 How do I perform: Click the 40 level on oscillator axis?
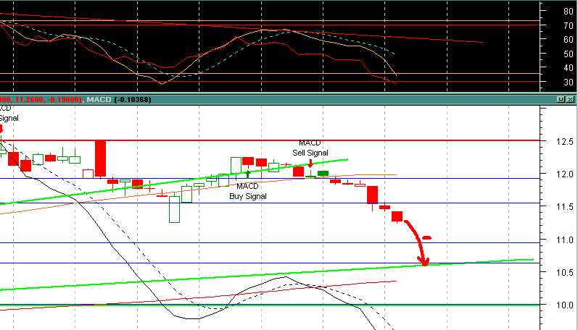[568, 68]
